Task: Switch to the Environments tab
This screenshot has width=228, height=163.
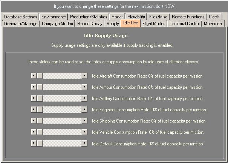Action: pos(54,17)
